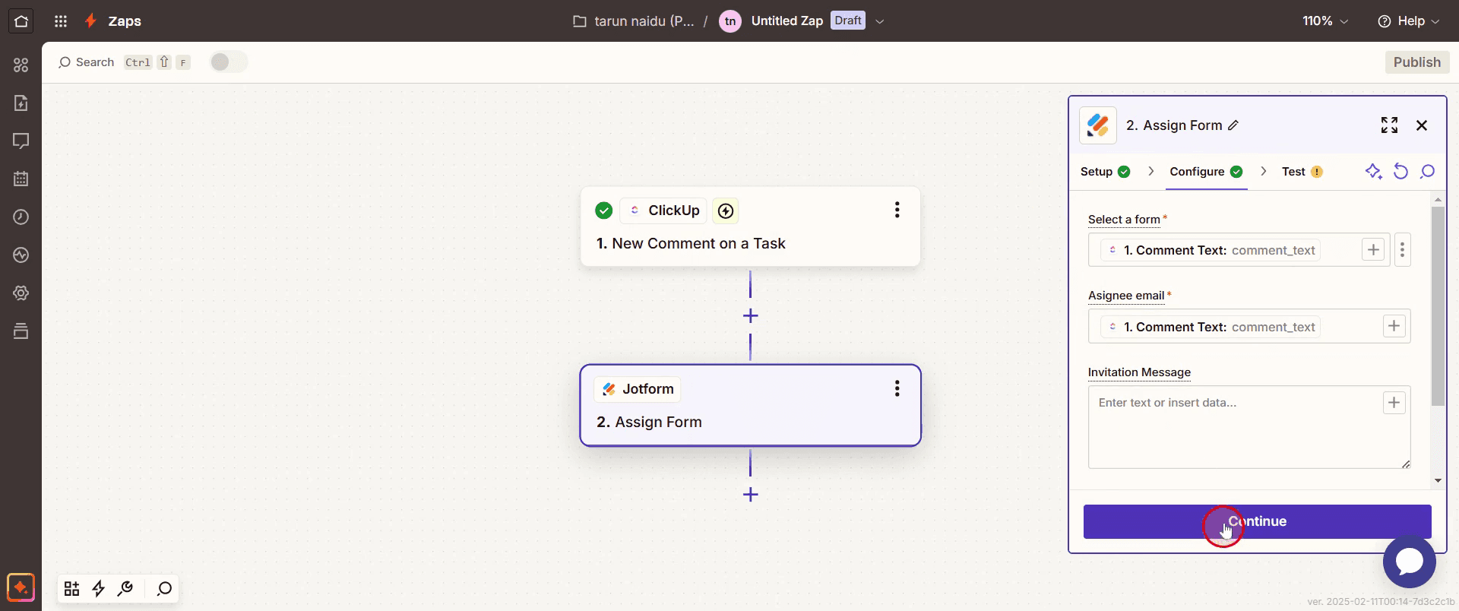Open the sidebar history clock icon

tap(21, 217)
